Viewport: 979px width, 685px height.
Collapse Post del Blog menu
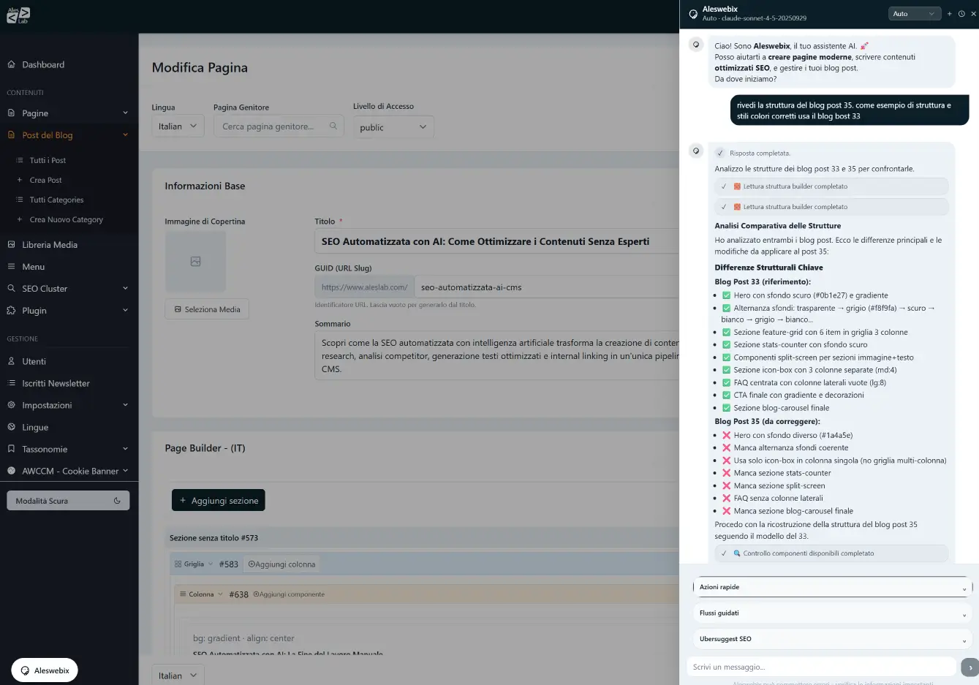pos(69,135)
